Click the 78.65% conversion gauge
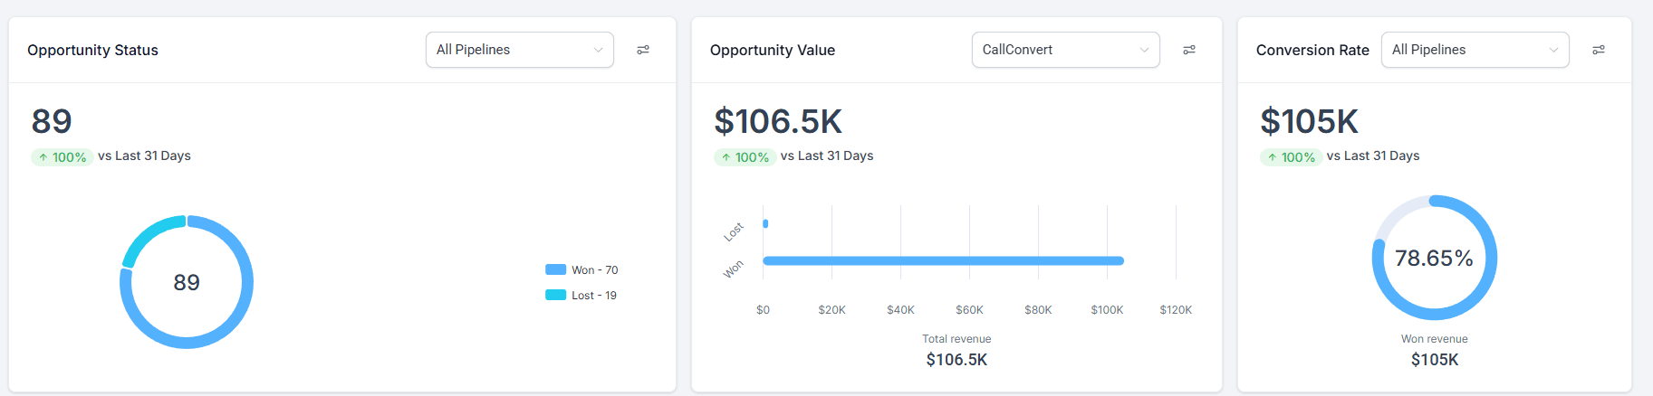This screenshot has width=1653, height=396. [x=1434, y=258]
